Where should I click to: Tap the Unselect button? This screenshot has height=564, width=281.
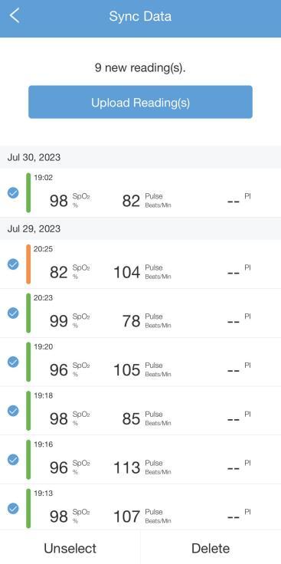pyautogui.click(x=70, y=548)
